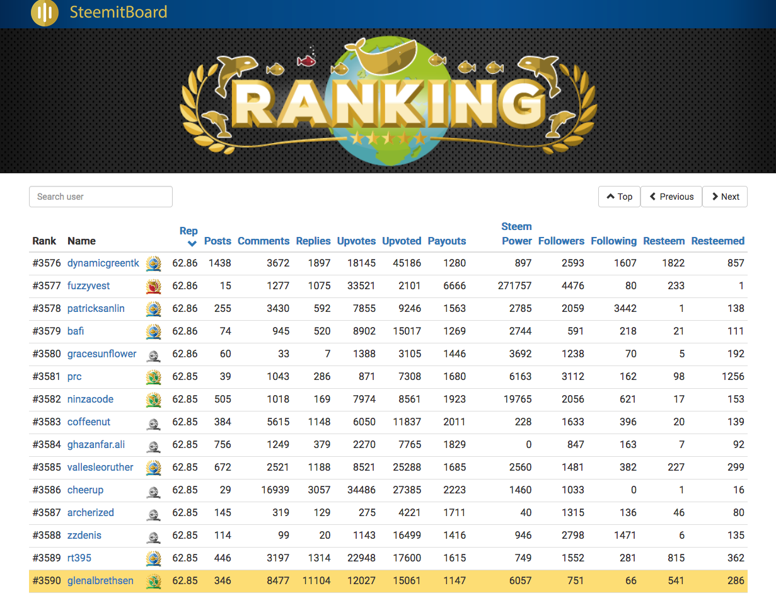The height and width of the screenshot is (598, 776).
Task: Click the grey badge icon beside archerized
Action: [x=153, y=514]
